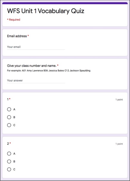Click the Required notice text
130x181 pixels.
point(14,20)
